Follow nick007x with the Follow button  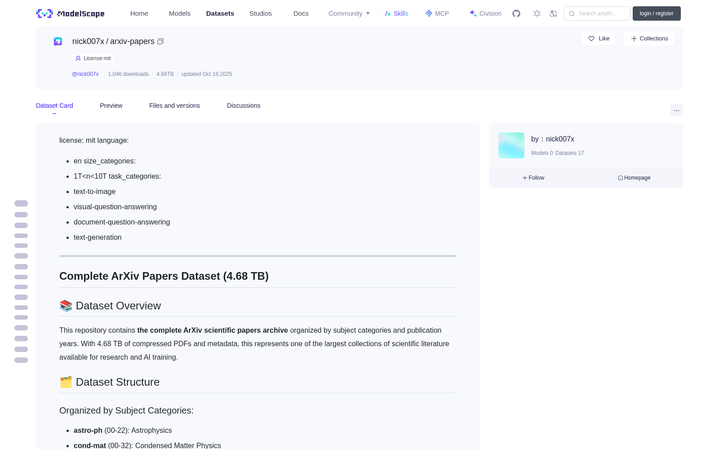point(533,178)
